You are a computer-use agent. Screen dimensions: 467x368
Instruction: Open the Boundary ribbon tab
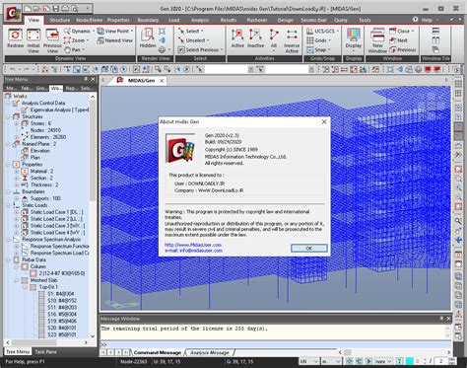148,20
